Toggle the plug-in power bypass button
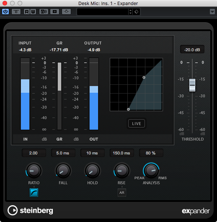 (5, 12)
